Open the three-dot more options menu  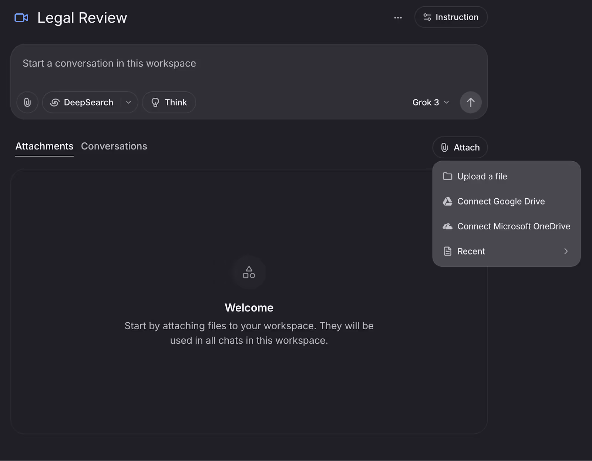point(398,17)
